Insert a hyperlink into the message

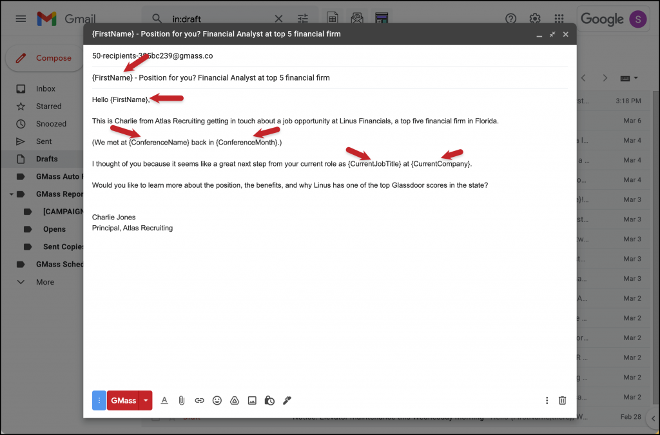pyautogui.click(x=199, y=400)
